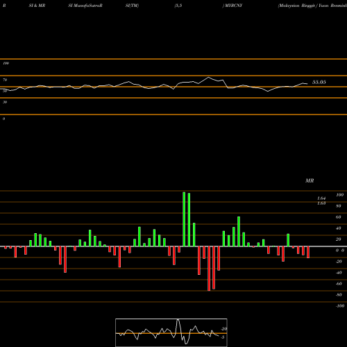
Task: Click the -20 label in the mini chart
Action: tap(224, 329)
